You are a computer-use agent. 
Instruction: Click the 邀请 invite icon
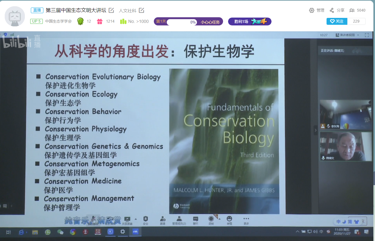163,220
